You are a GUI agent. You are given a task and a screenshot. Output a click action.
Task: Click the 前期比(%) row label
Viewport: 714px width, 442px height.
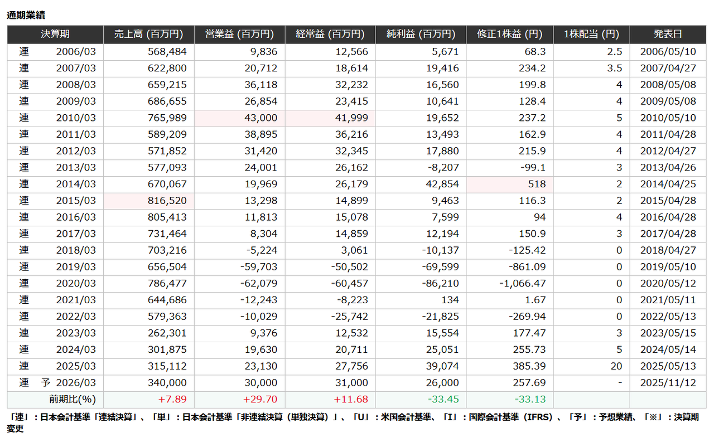click(x=73, y=400)
